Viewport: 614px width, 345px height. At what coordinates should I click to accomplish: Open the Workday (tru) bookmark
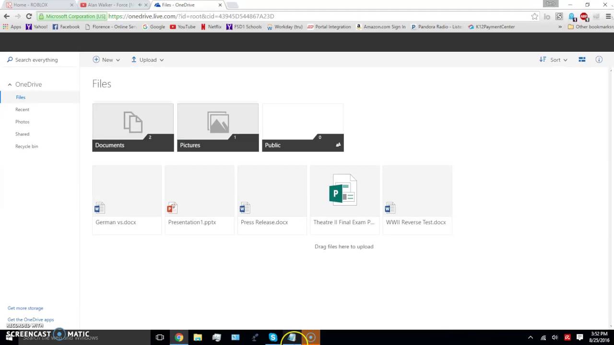(285, 27)
